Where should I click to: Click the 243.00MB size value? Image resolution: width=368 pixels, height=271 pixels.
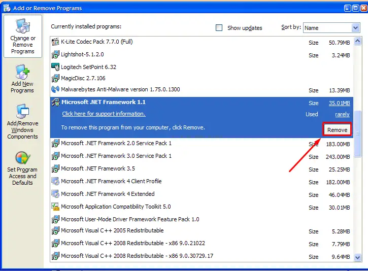tap(338, 157)
